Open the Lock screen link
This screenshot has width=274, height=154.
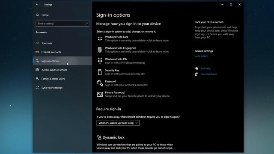(201, 56)
